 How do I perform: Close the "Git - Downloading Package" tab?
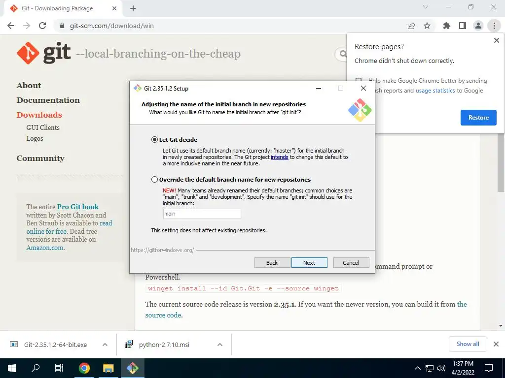[114, 8]
